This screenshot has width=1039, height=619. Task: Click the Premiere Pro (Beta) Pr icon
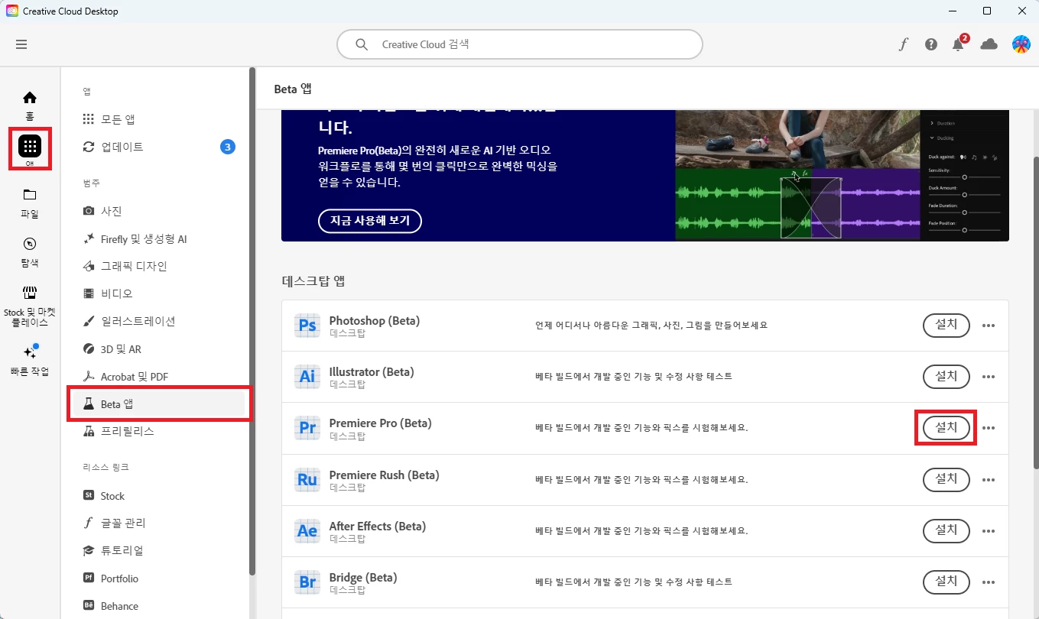pos(307,428)
